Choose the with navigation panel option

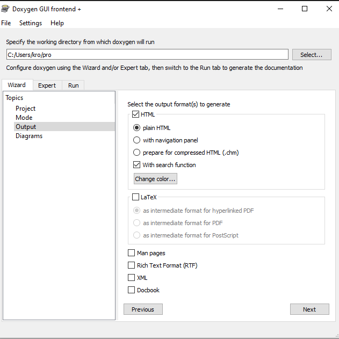[x=136, y=140]
